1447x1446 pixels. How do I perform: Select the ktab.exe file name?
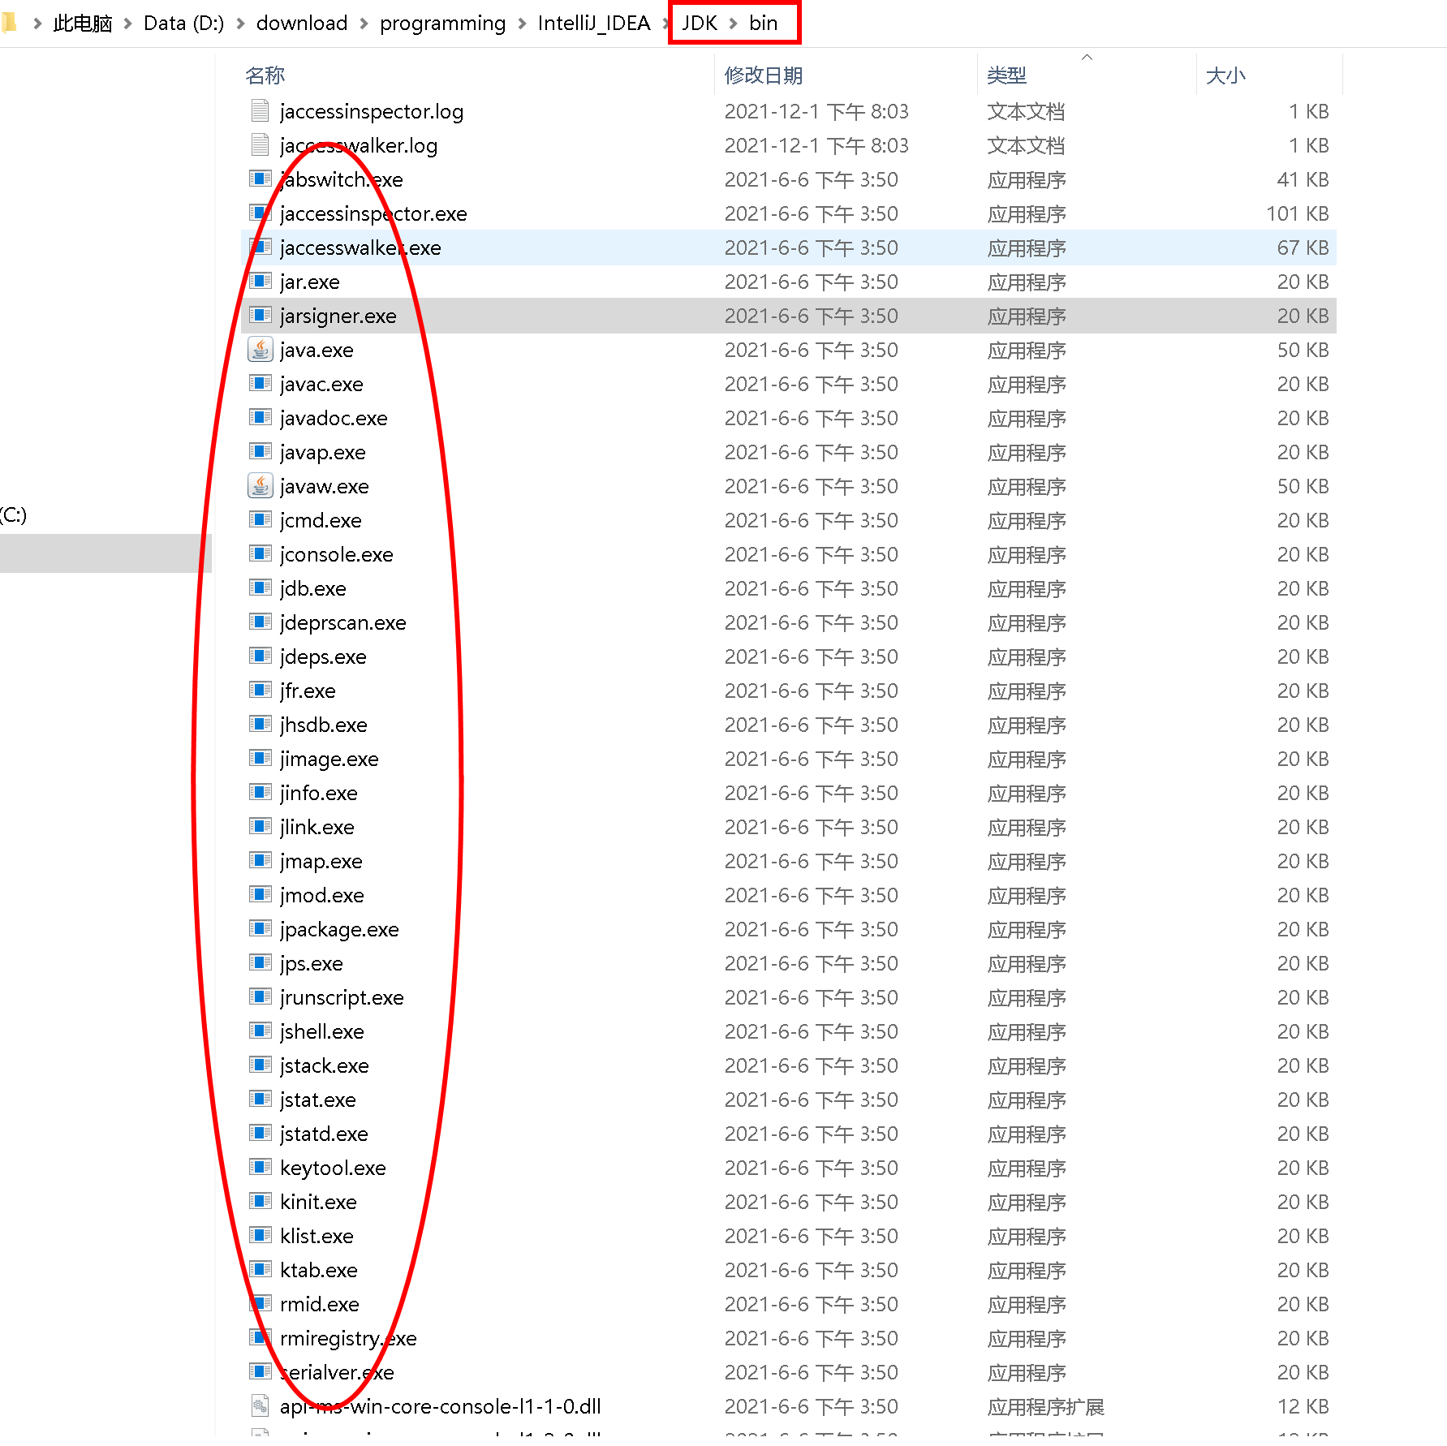tap(319, 1270)
